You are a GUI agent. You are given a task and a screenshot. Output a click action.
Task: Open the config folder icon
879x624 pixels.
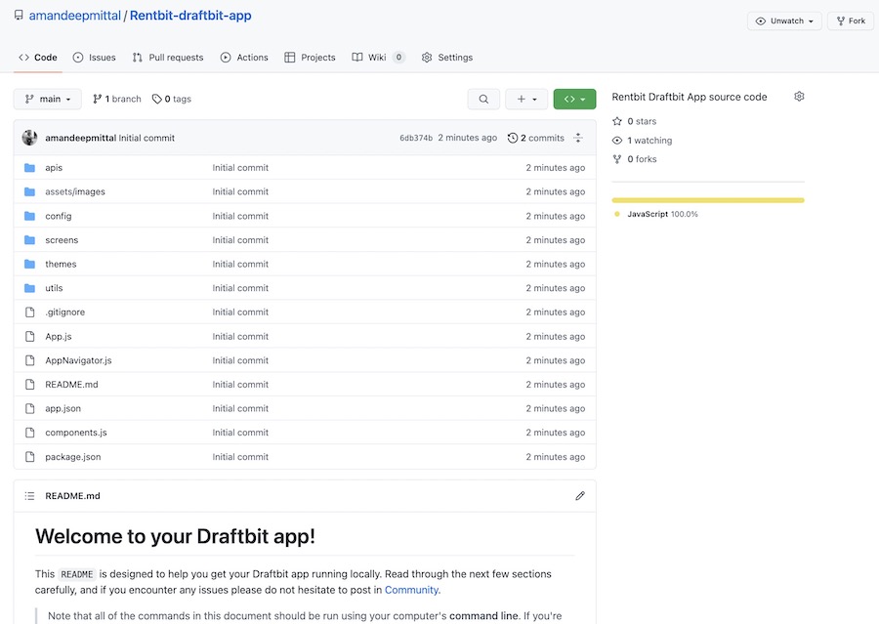(x=29, y=216)
